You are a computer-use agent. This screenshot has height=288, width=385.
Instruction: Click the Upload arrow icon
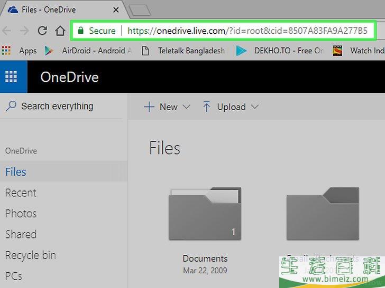pos(206,107)
